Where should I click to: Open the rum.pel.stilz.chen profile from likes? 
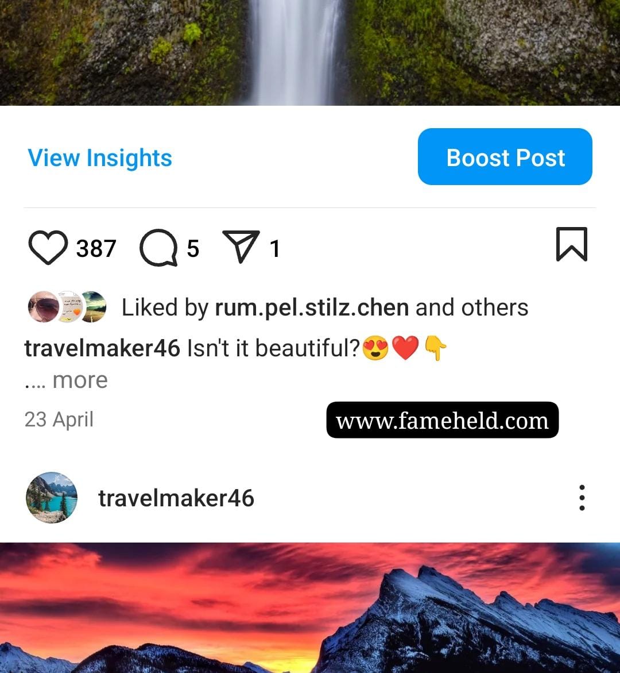312,307
